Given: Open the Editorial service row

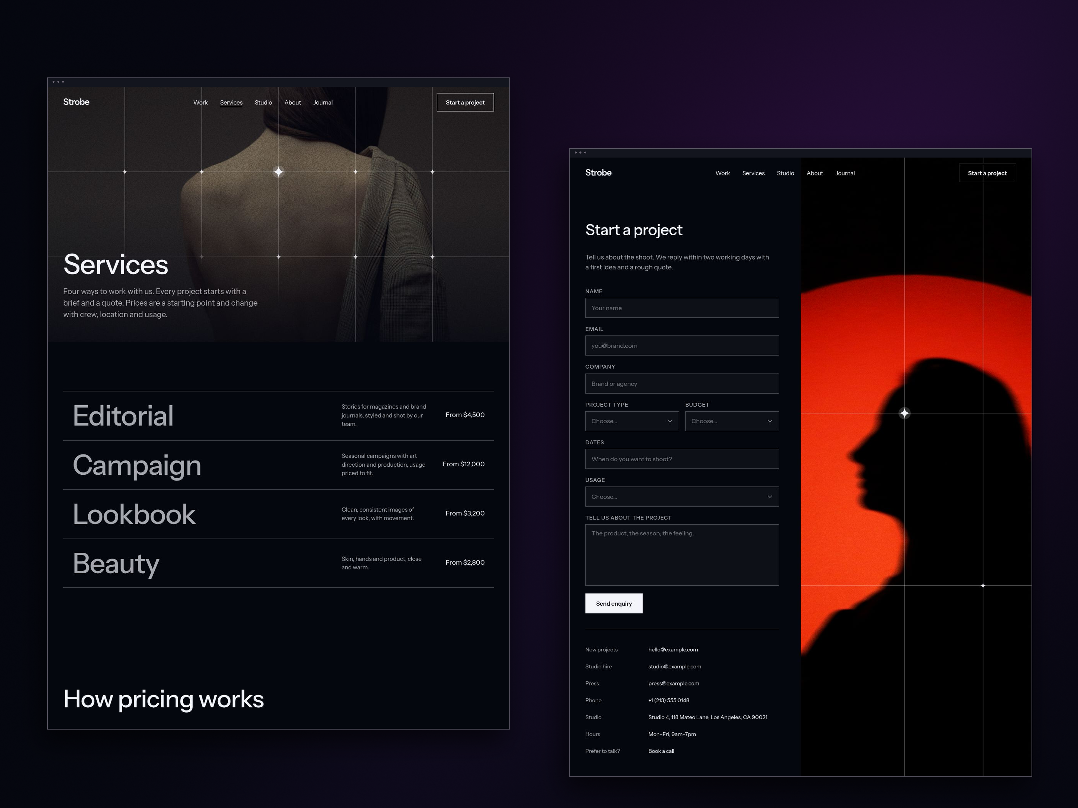Looking at the screenshot, I should 278,415.
